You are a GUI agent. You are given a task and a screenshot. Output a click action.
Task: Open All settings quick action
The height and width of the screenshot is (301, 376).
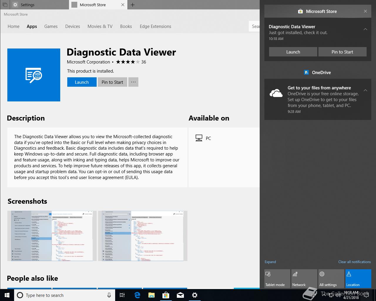[331, 279]
